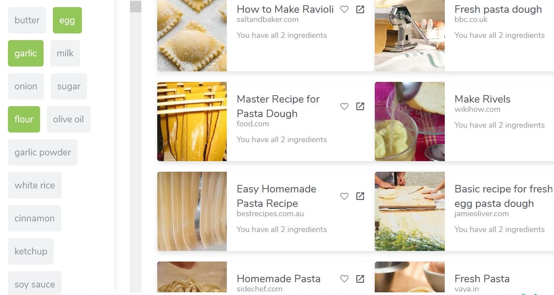This screenshot has height=295, width=554.
Task: Click the Basic recipe for fresh egg pasta thumbnail
Action: tap(410, 211)
